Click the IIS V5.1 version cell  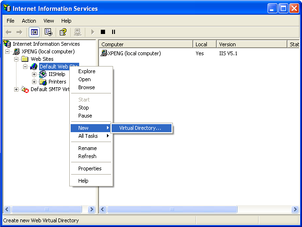228,53
